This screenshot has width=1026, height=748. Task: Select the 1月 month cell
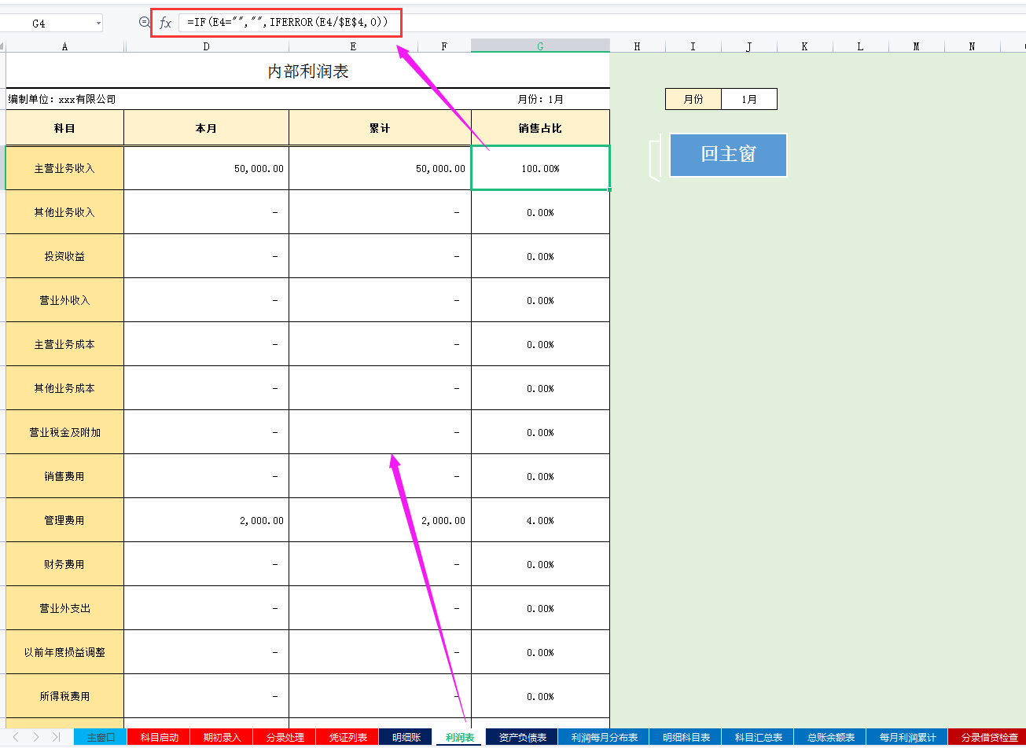click(748, 98)
